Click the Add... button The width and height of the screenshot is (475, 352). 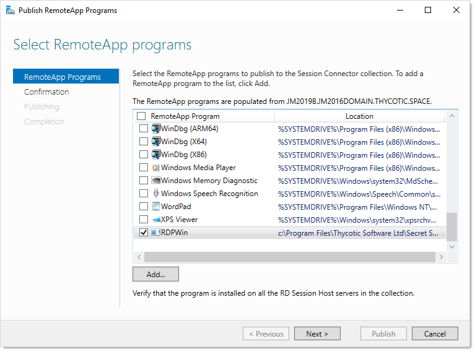click(x=155, y=274)
